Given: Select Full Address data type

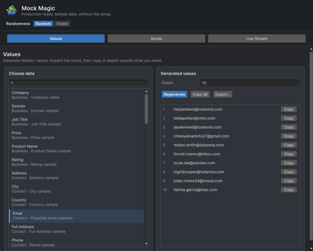Looking at the screenshot, I should click(76, 229).
